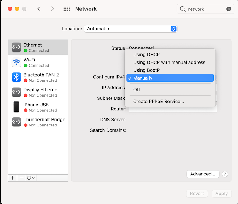
Task: Click the Network window title
Action: tap(86, 9)
